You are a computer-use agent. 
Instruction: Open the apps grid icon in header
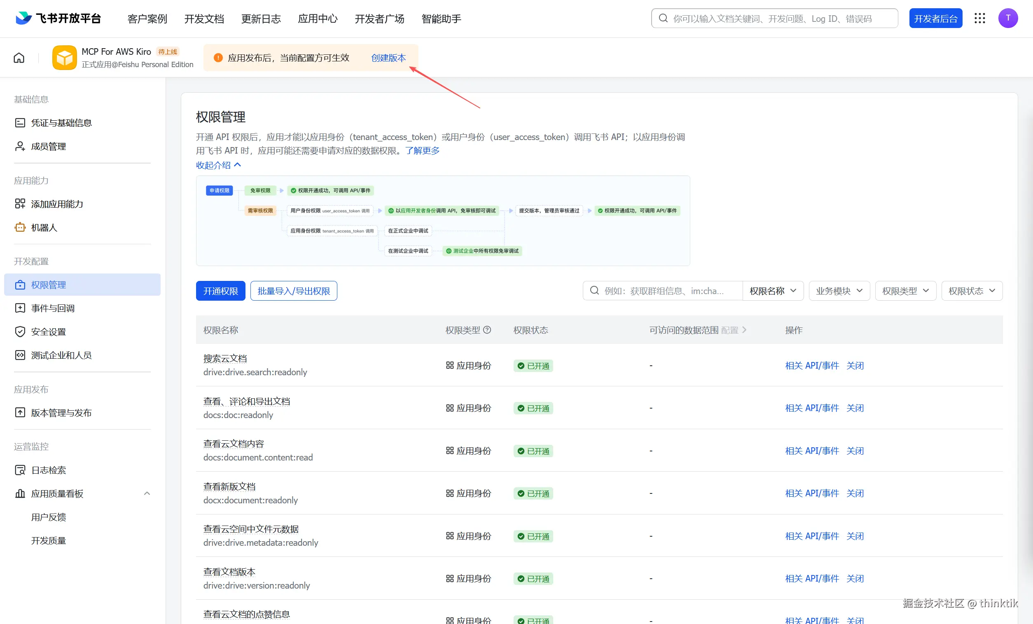979,19
